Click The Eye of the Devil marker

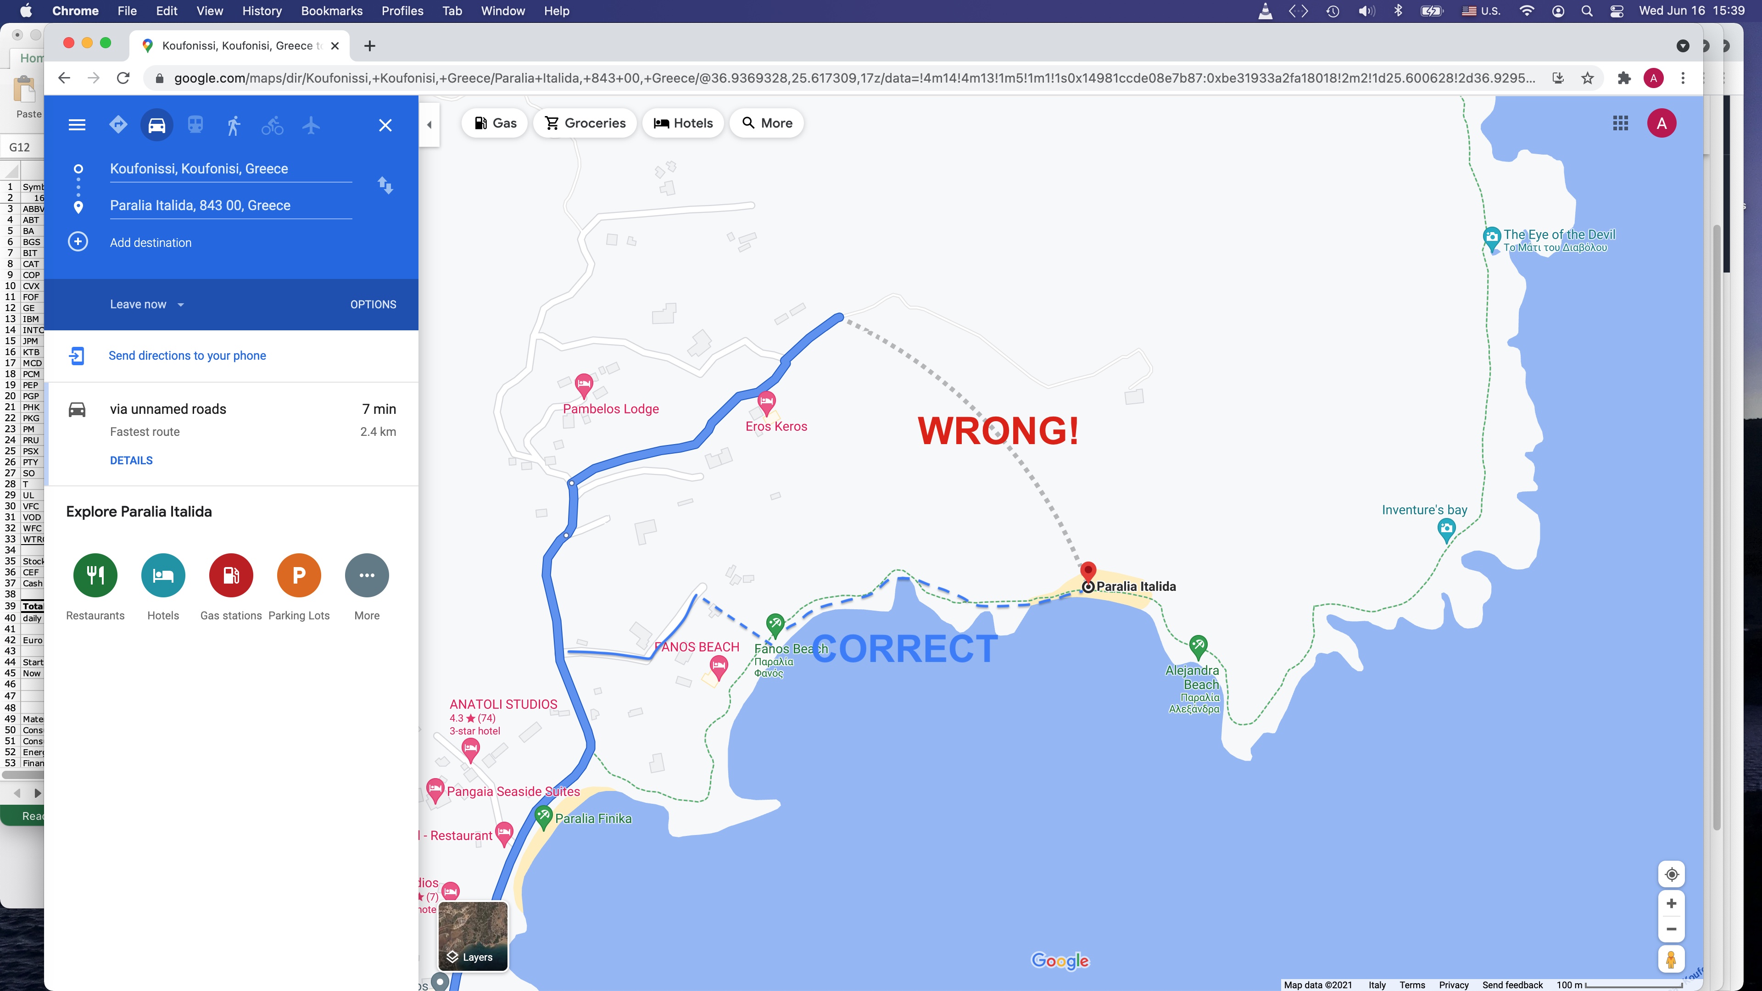pyautogui.click(x=1491, y=239)
